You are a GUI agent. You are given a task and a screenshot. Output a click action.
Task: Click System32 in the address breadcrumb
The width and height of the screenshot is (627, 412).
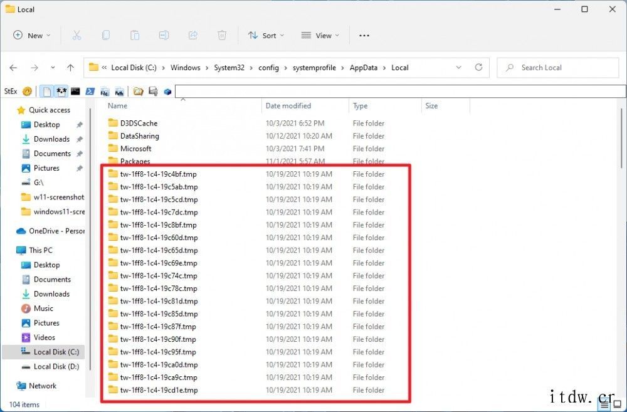click(x=229, y=68)
